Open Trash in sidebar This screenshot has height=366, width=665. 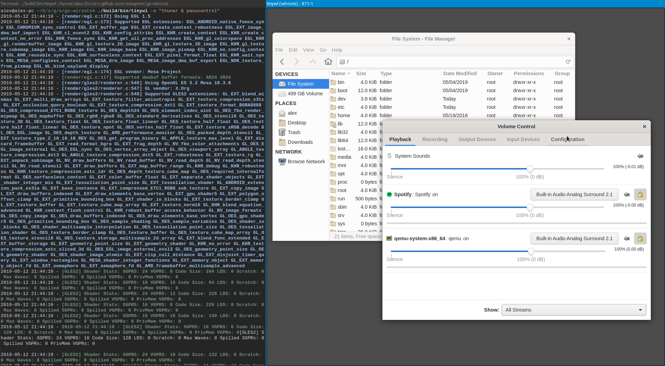pyautogui.click(x=301, y=132)
